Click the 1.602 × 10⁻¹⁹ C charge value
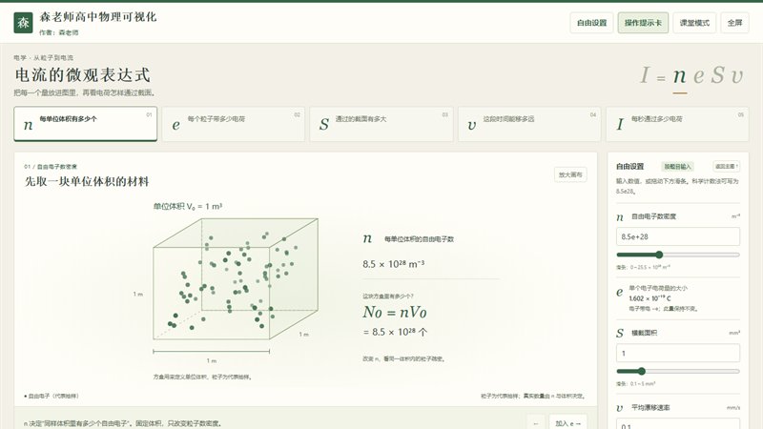The width and height of the screenshot is (763, 429). tap(650, 298)
